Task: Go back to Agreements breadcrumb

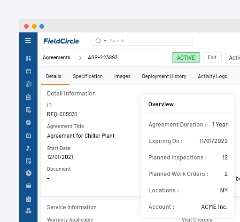Action: tap(56, 57)
